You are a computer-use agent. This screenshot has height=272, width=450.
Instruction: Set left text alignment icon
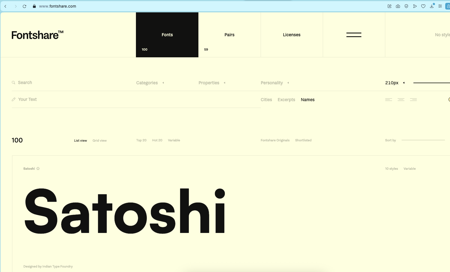click(389, 99)
